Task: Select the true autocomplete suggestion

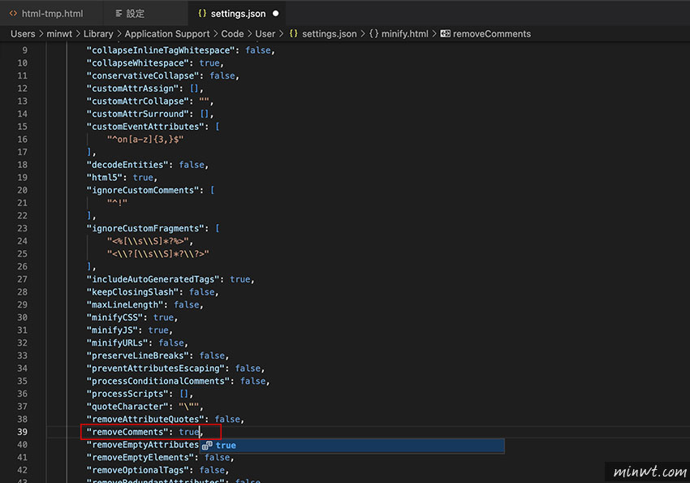Action: click(x=352, y=445)
